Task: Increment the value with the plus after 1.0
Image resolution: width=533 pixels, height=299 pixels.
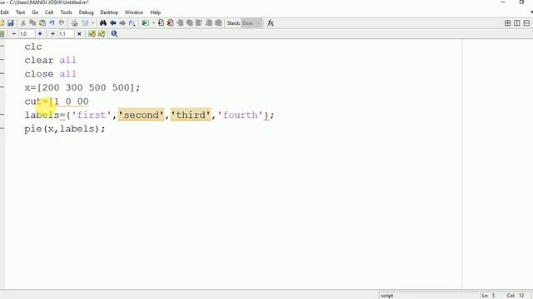Action: (x=40, y=33)
